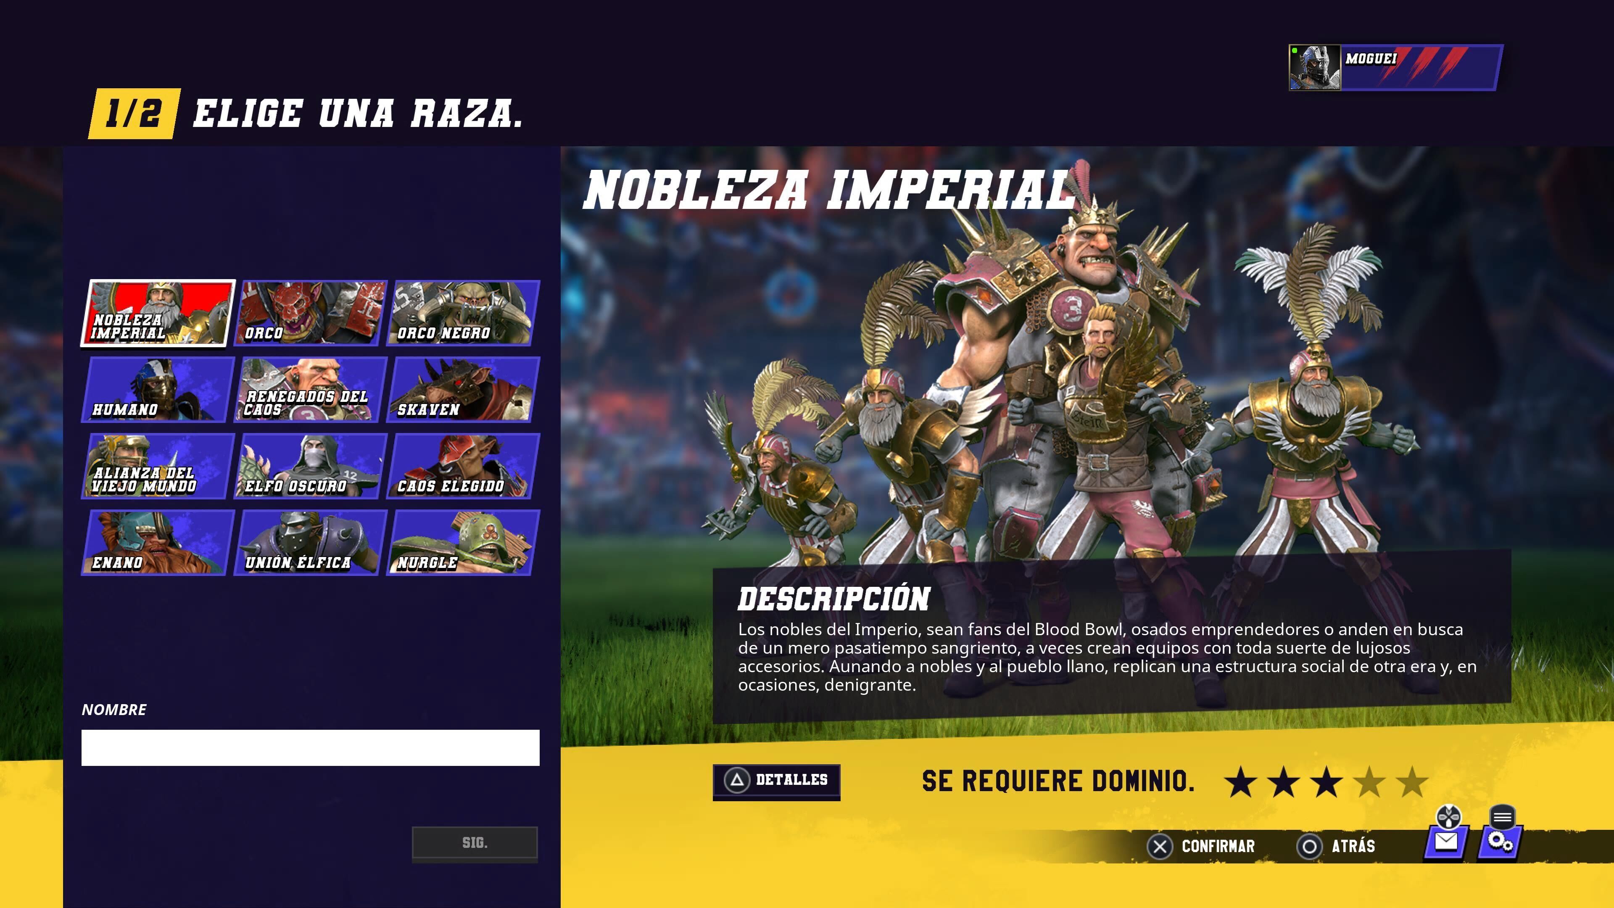The width and height of the screenshot is (1614, 908).
Task: Choose the Caos Elegido race tile
Action: [463, 466]
